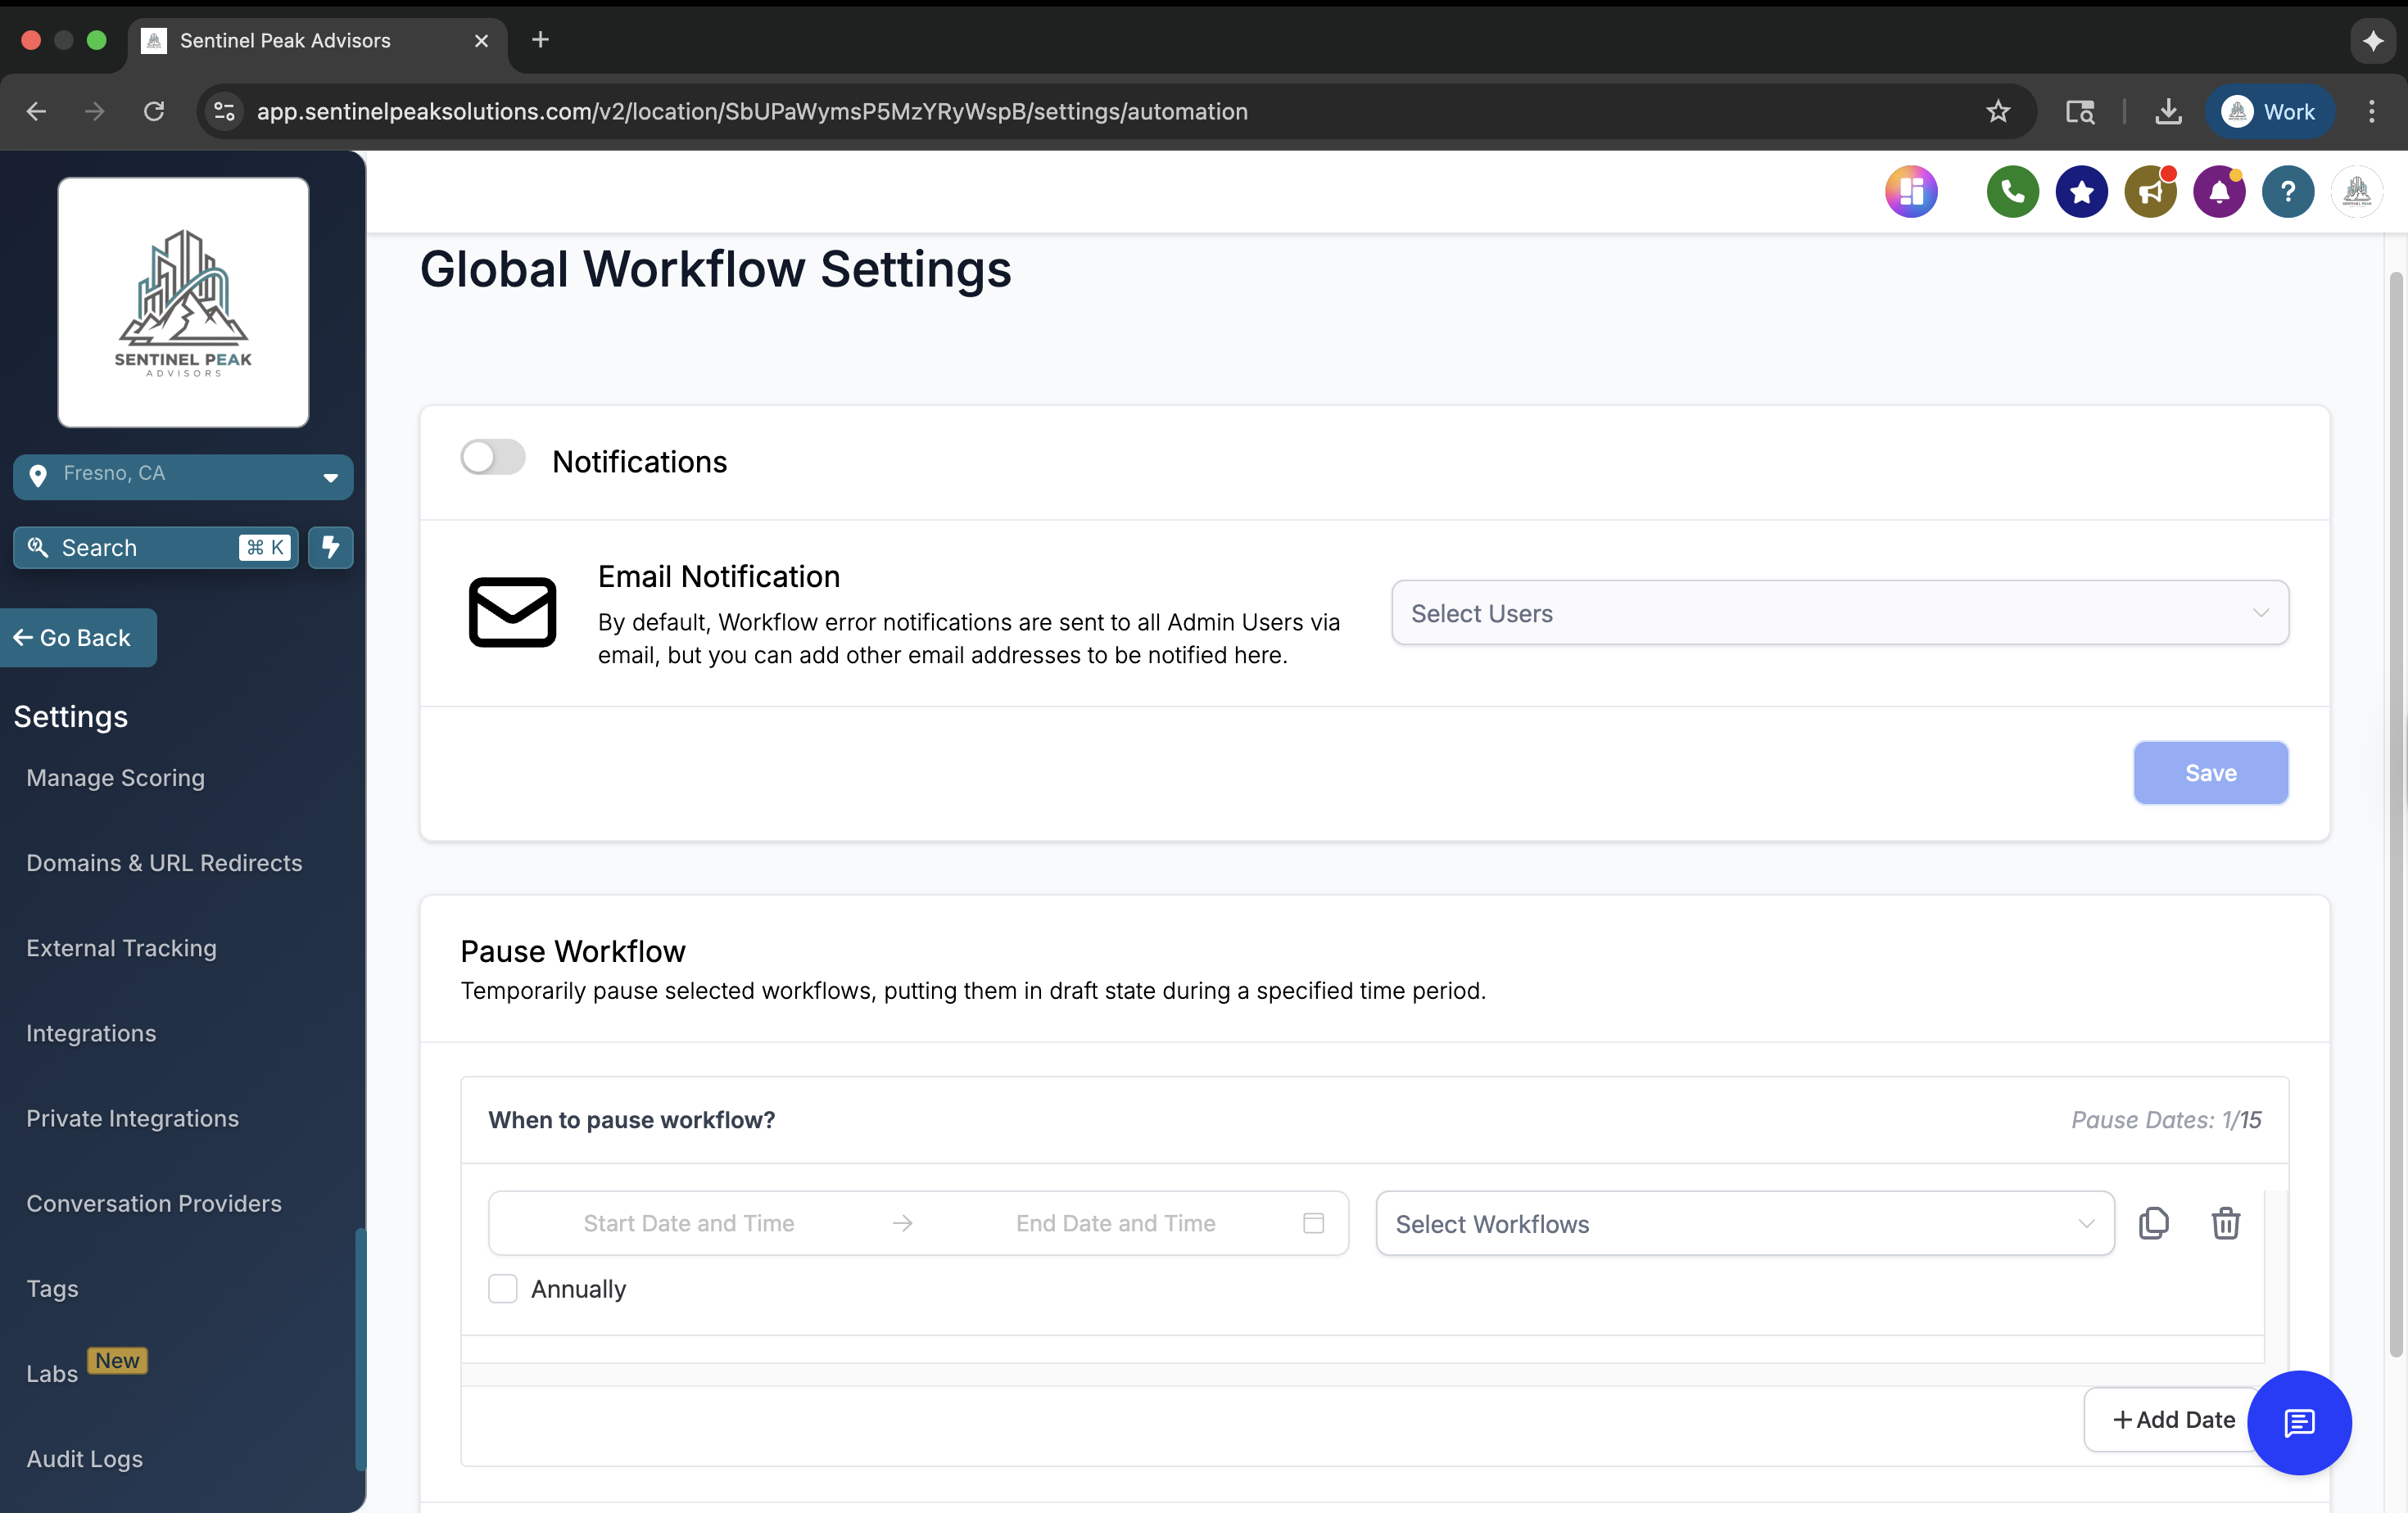Open announcements via the megaphone icon
The image size is (2408, 1513).
pyautogui.click(x=2150, y=191)
